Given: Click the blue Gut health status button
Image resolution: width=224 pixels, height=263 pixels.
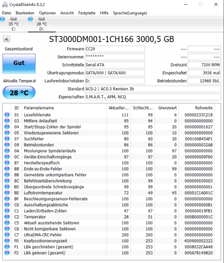Looking at the screenshot, I should (x=19, y=63).
